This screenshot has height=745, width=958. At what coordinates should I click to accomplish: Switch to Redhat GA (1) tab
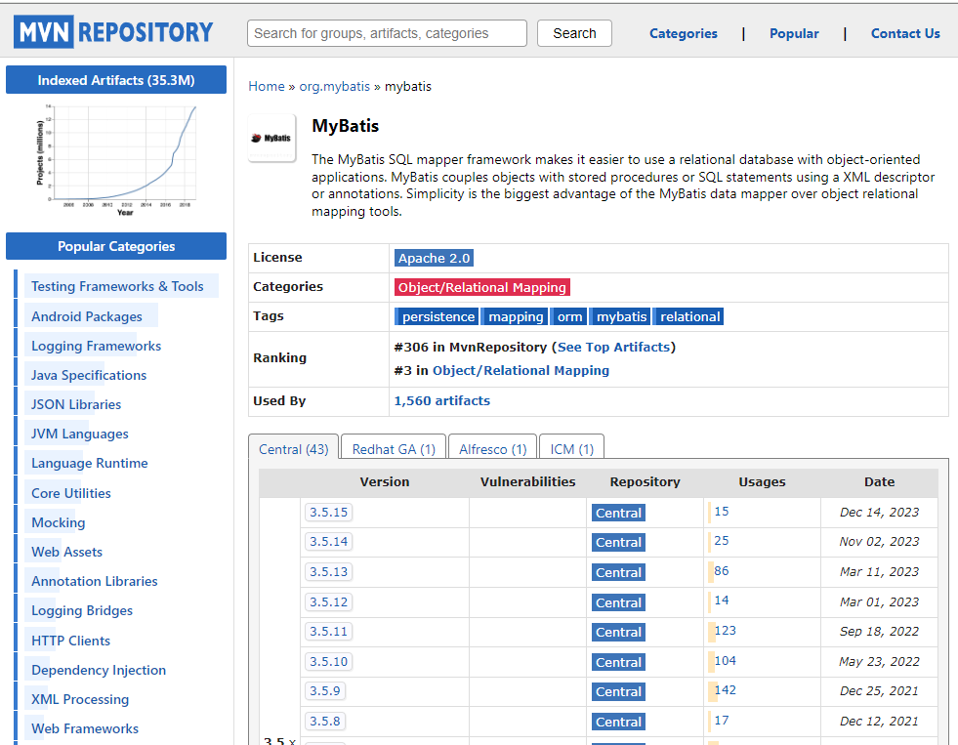(394, 449)
